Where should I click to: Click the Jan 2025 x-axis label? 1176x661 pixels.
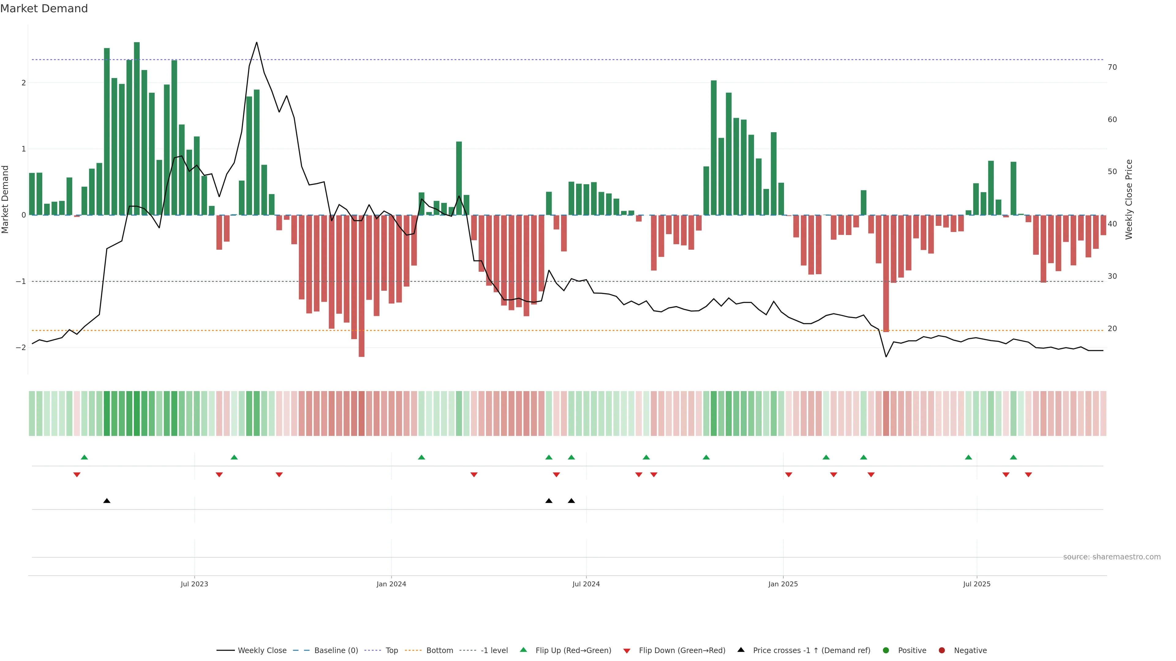pyautogui.click(x=783, y=584)
